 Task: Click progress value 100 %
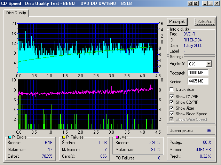pos(206,142)
